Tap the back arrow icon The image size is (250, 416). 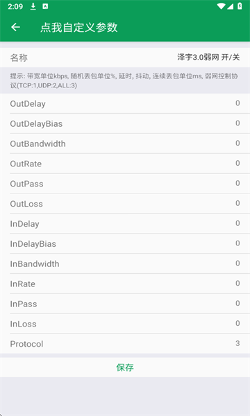(x=15, y=27)
